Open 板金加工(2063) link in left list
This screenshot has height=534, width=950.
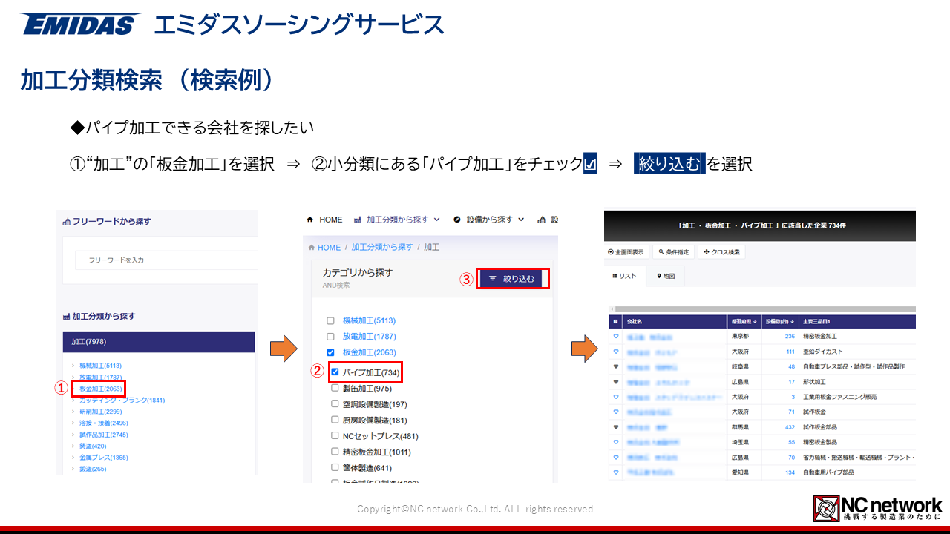[x=101, y=389]
